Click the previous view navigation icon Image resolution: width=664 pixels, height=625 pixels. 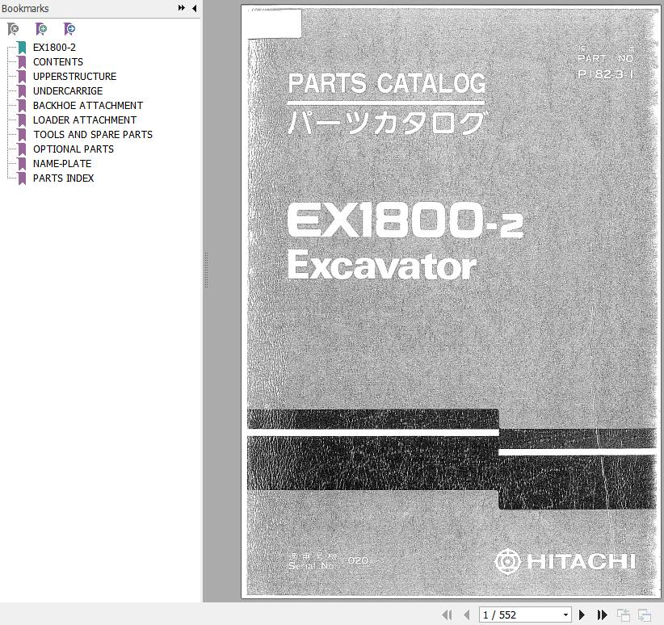point(624,615)
